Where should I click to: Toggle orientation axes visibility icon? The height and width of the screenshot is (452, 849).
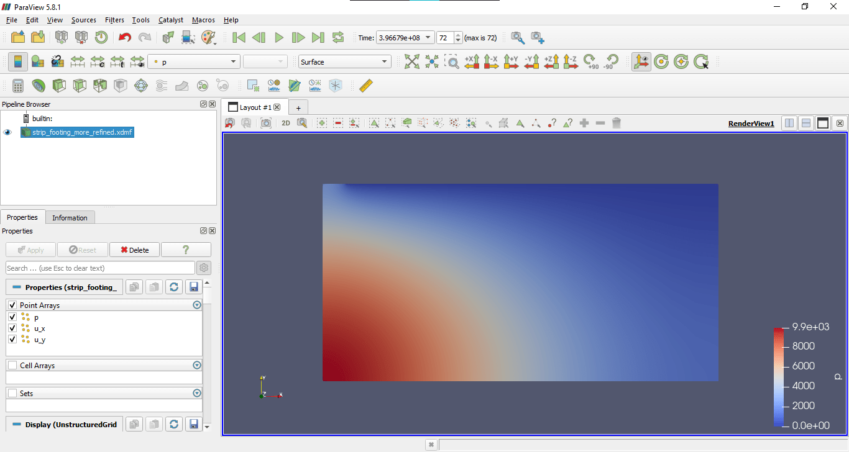pyautogui.click(x=641, y=61)
